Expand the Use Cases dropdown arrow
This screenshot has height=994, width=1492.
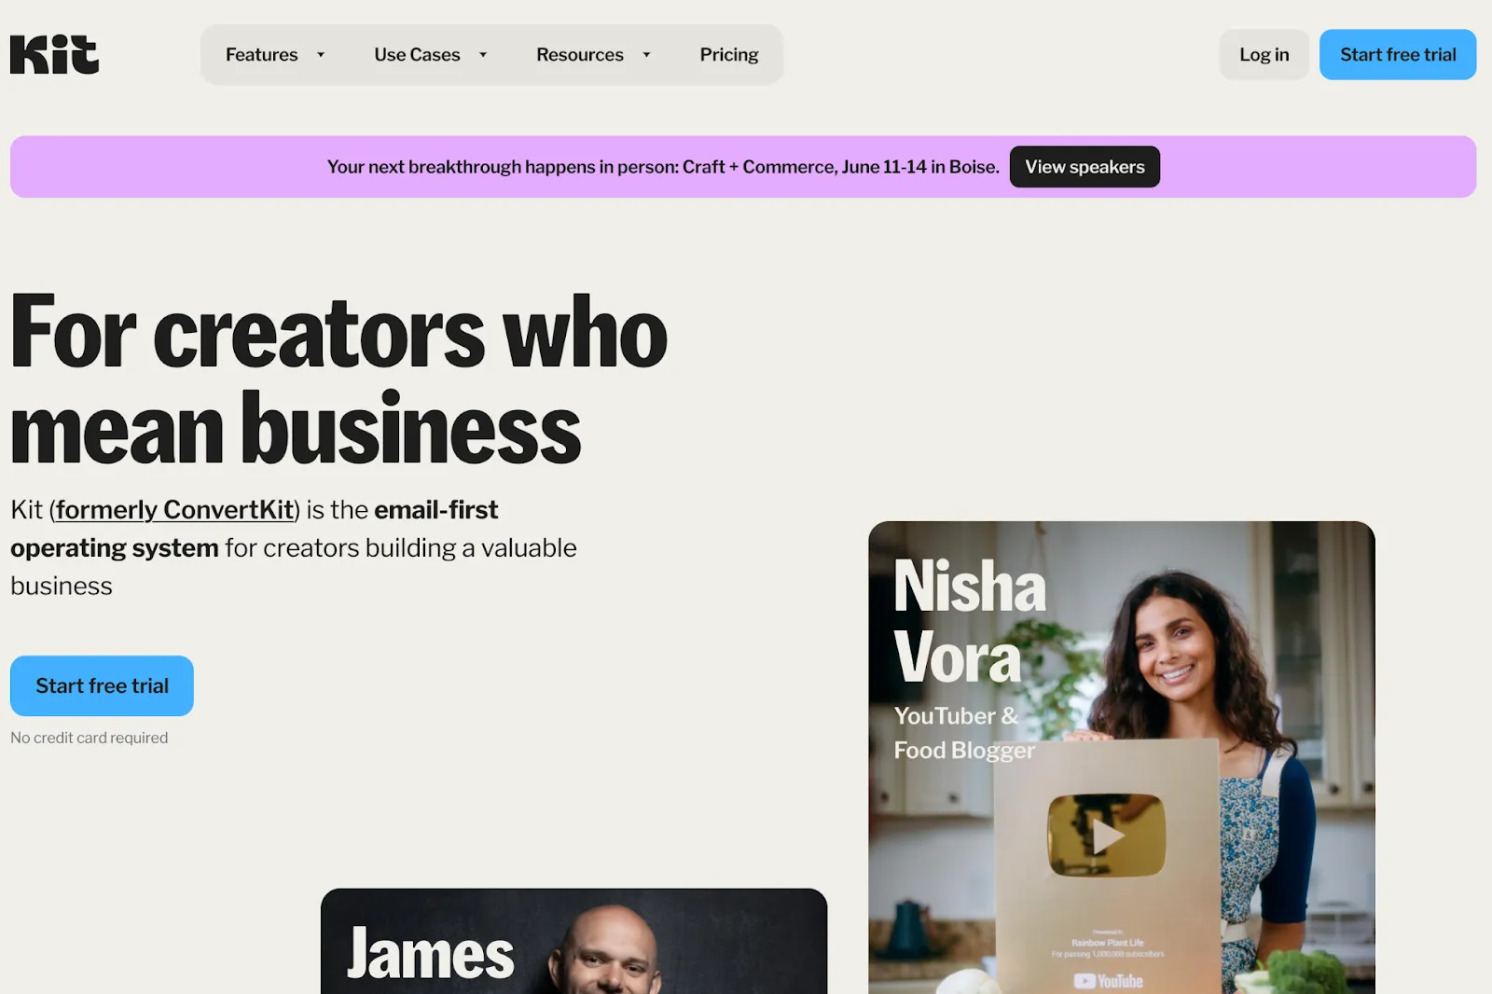coord(483,55)
